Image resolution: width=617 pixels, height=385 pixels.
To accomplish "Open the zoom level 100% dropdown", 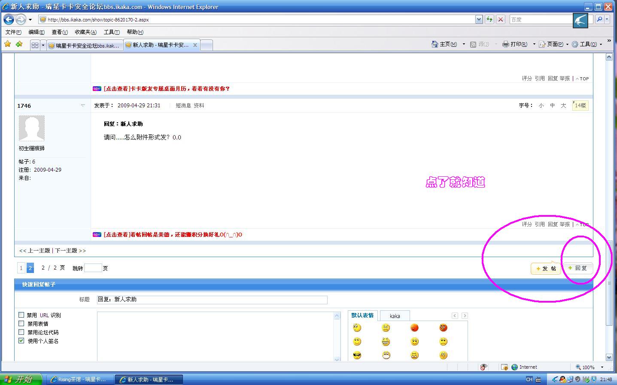I will coord(602,367).
